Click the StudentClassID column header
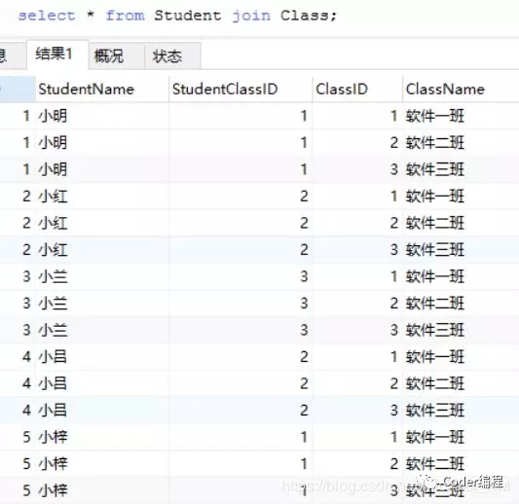This screenshot has width=519, height=504. point(241,90)
